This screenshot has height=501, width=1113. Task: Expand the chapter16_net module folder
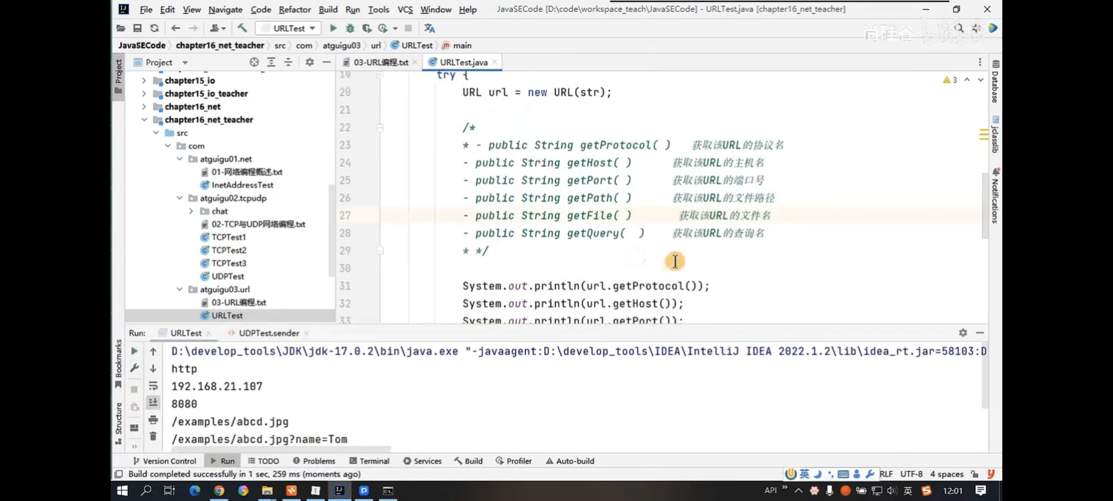[144, 107]
